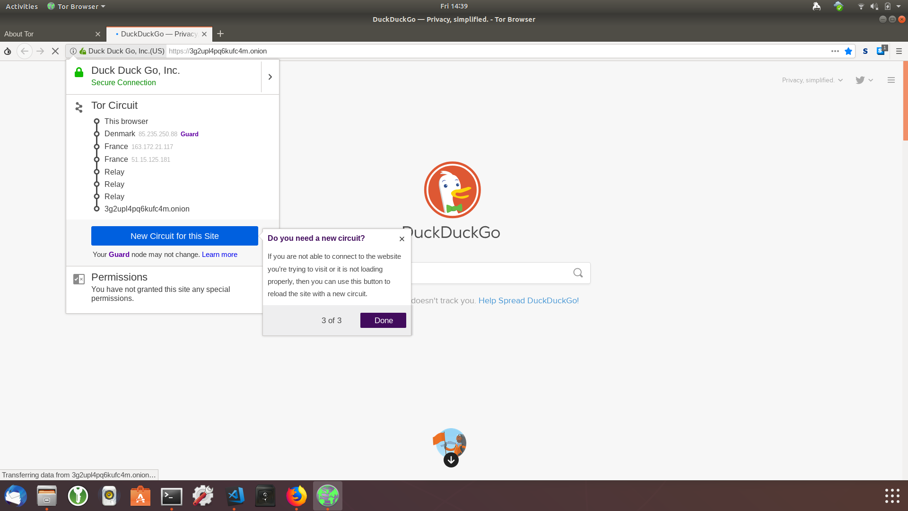The height and width of the screenshot is (511, 908).
Task: Open the page actions three-dots menu
Action: [835, 51]
